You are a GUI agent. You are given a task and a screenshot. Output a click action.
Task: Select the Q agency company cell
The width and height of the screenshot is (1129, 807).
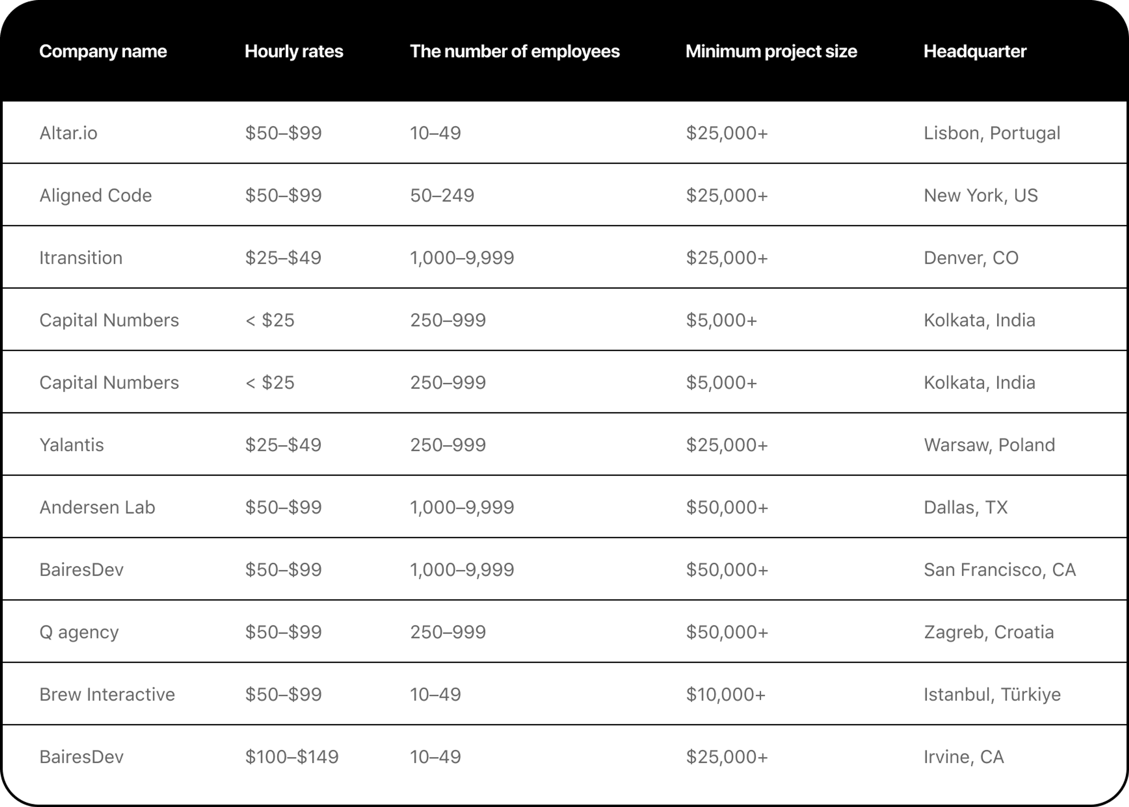pyautogui.click(x=79, y=632)
